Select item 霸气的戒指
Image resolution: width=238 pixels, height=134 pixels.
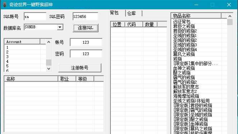tap(184, 78)
